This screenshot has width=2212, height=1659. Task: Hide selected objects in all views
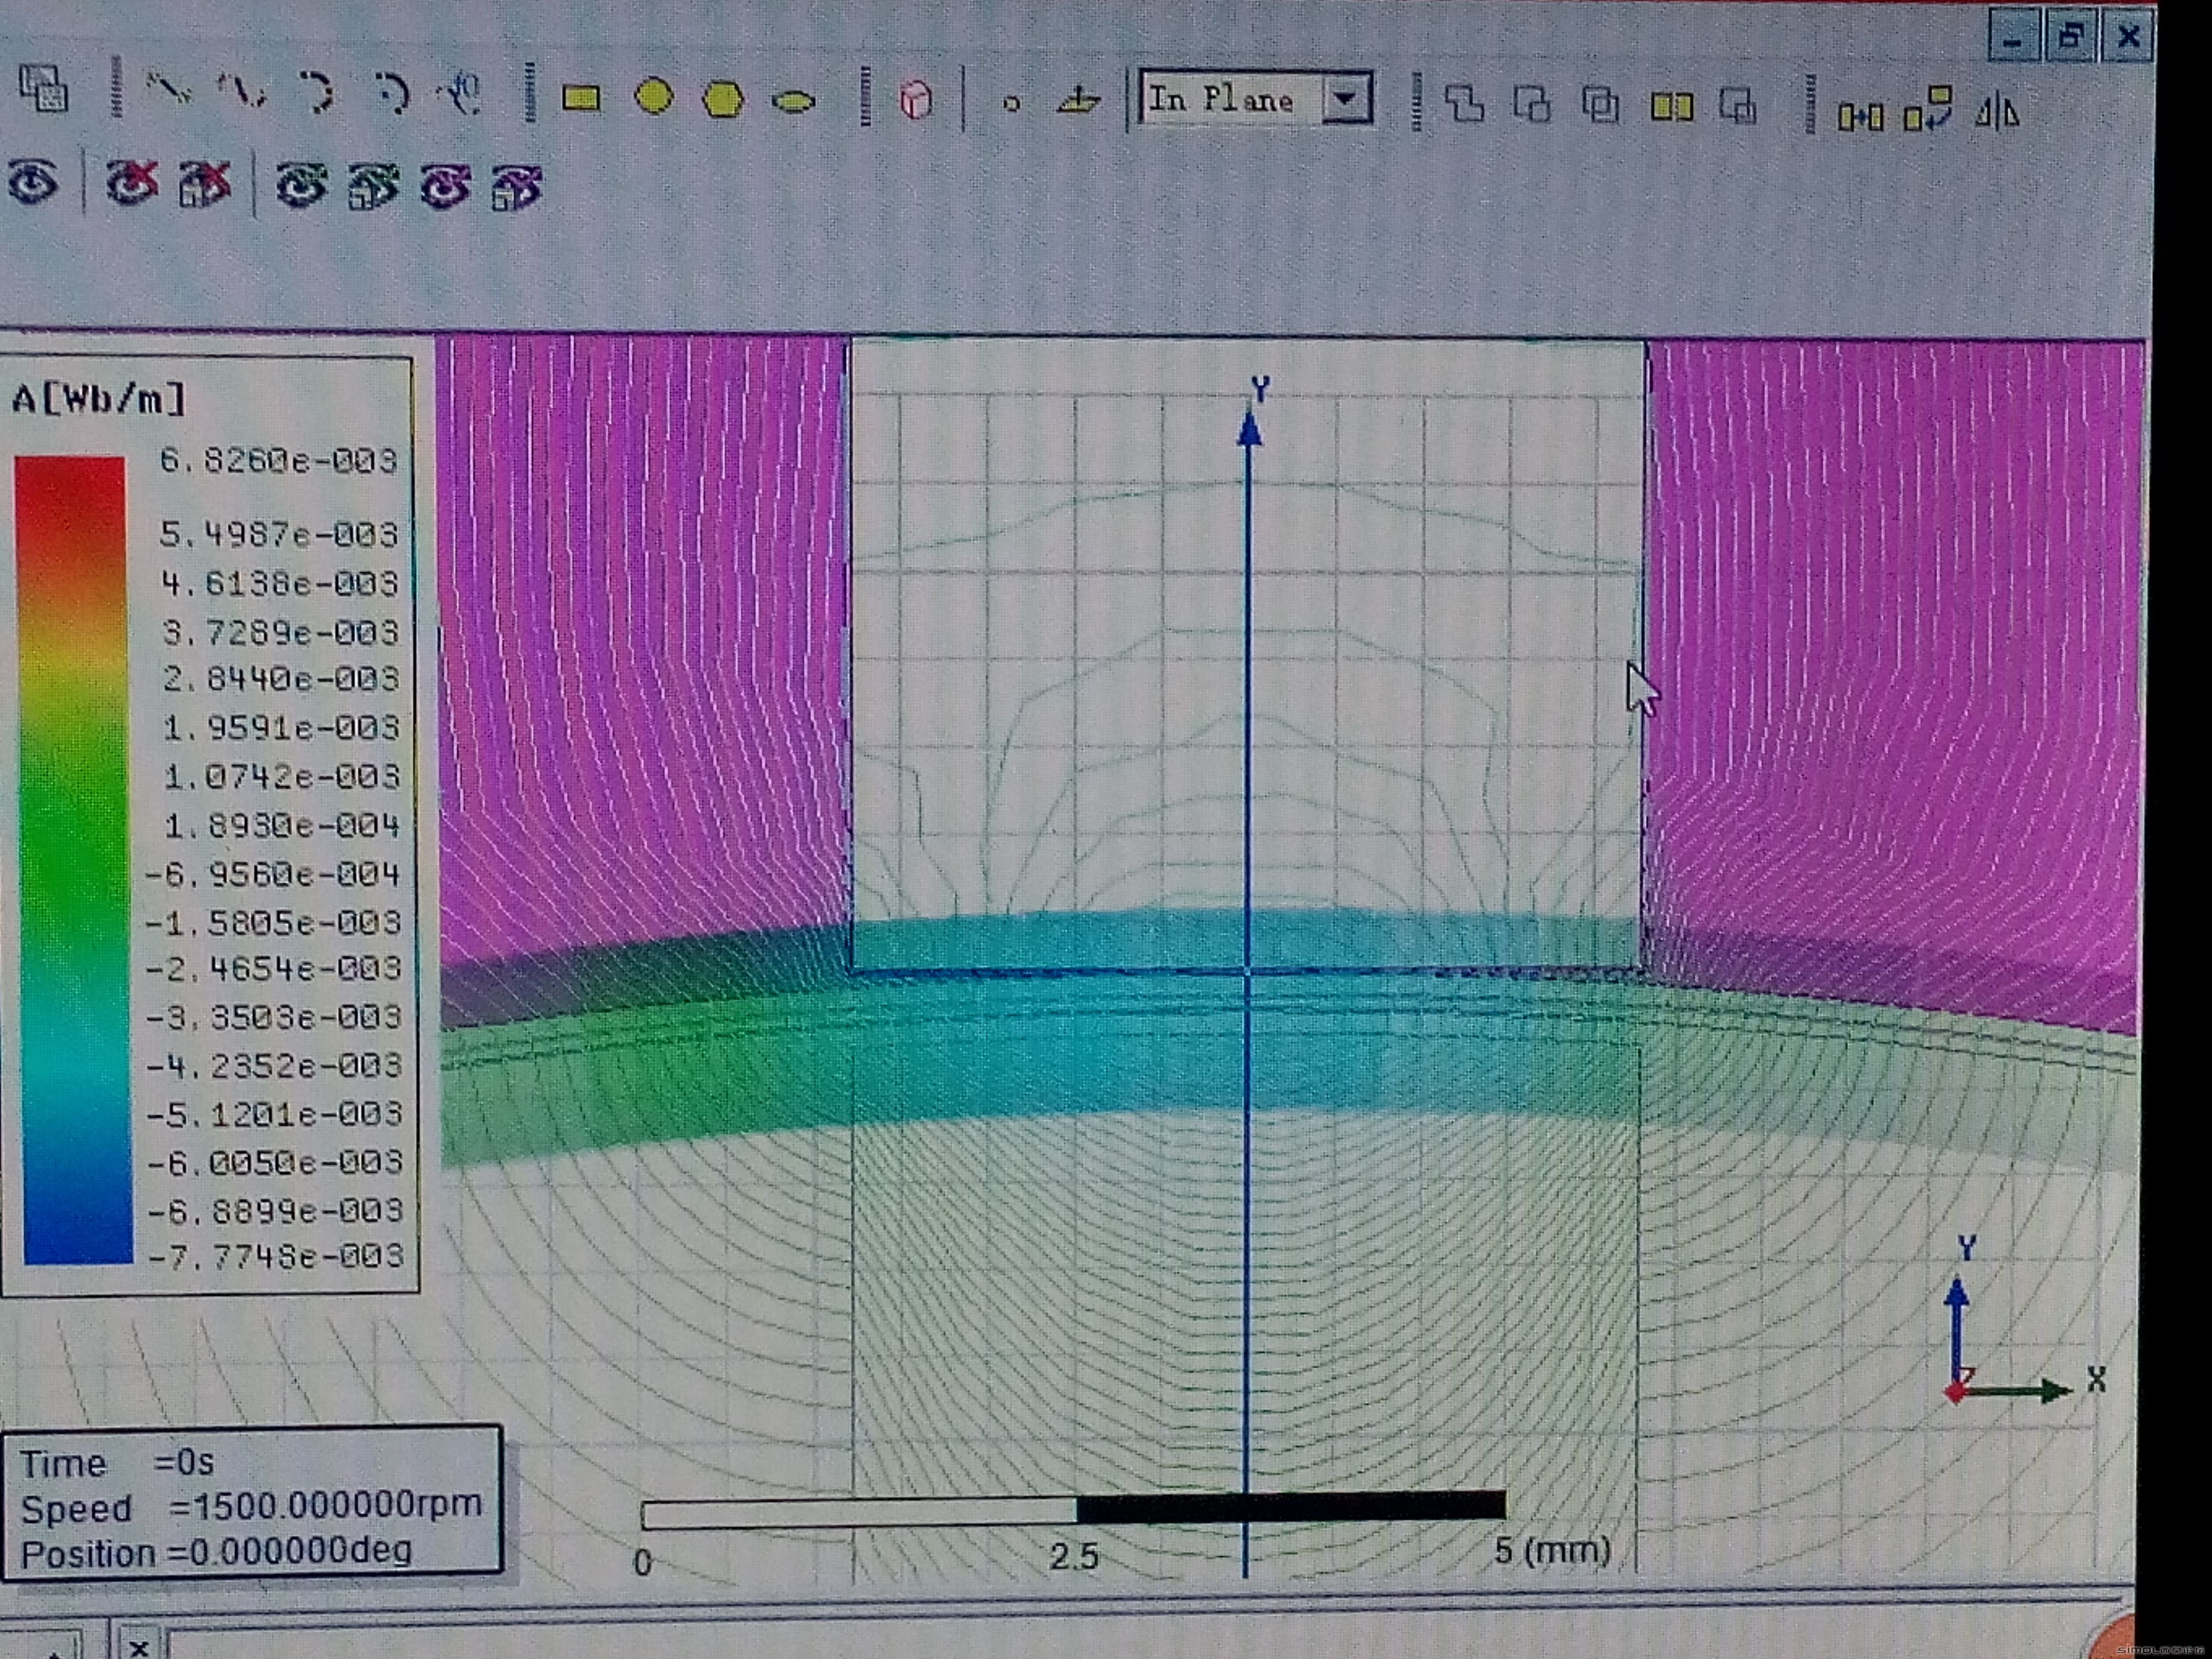coord(204,184)
